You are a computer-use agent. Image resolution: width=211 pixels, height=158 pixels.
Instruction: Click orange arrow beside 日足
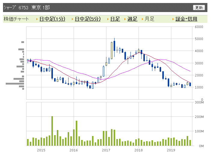[108, 19]
